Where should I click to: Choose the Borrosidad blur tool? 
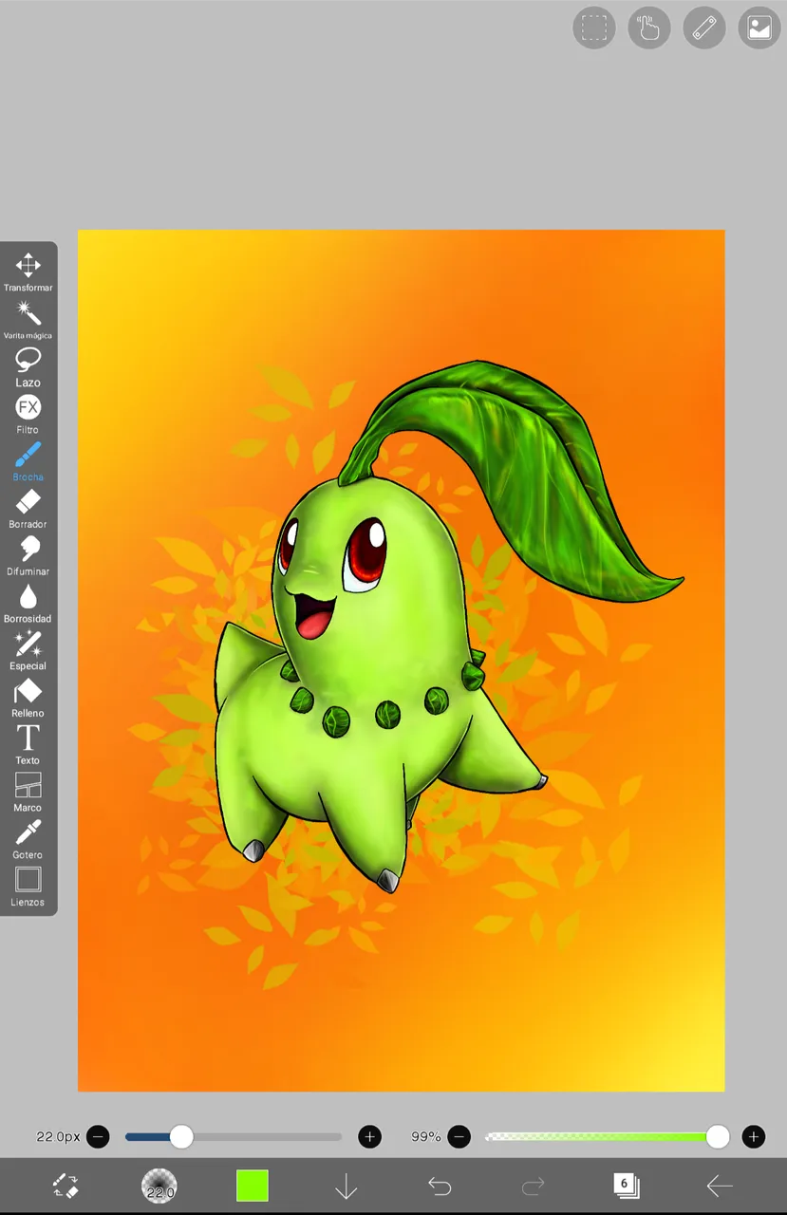[28, 604]
